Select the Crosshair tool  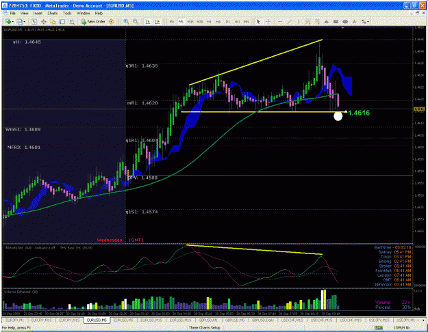click(x=268, y=21)
